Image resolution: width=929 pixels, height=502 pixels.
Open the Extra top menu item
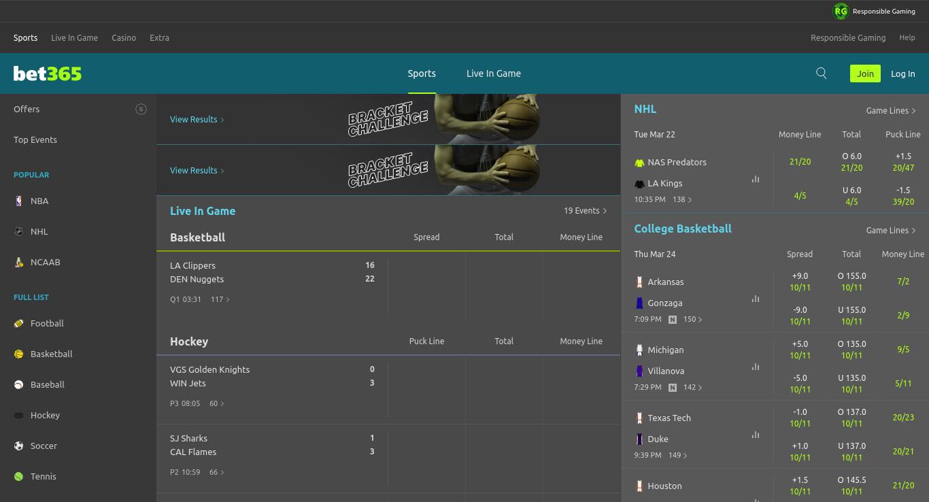point(159,37)
